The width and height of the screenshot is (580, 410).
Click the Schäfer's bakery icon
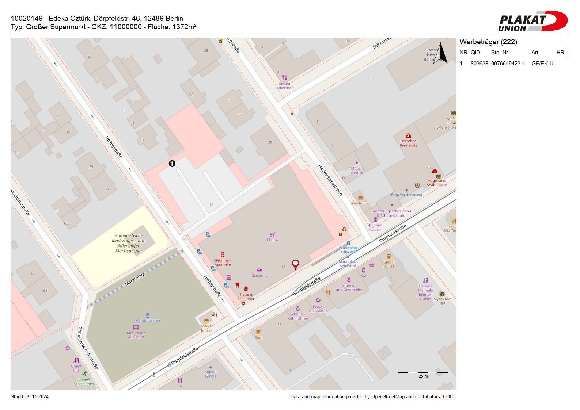[x=259, y=270]
